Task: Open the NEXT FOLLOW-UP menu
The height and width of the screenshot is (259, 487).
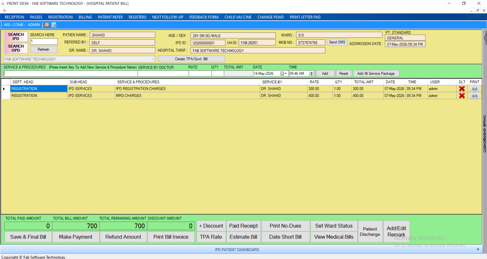Action: point(168,17)
